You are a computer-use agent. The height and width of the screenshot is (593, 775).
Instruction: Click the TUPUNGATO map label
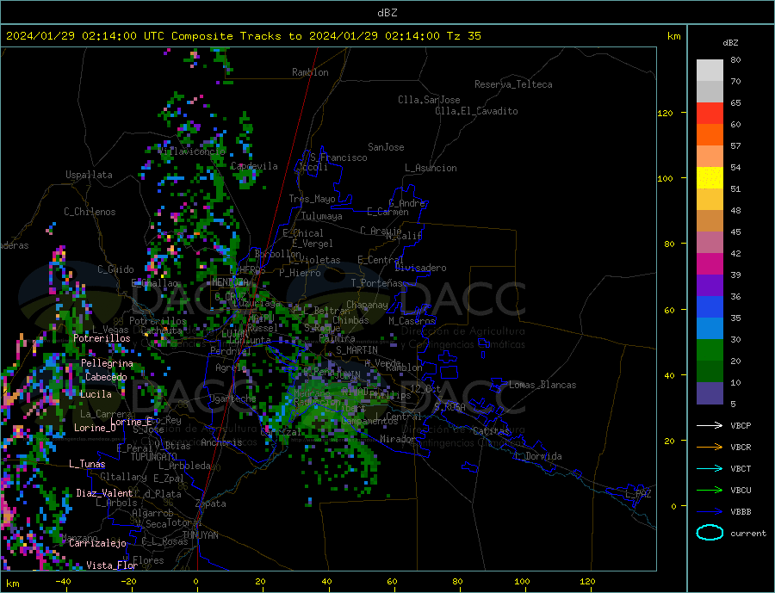click(154, 457)
